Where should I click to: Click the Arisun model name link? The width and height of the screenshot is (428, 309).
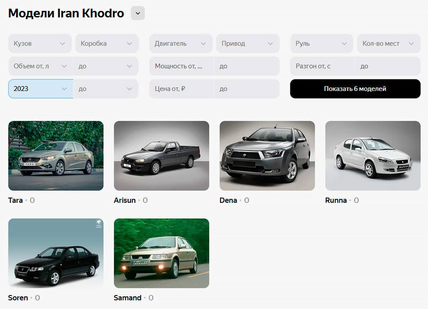click(x=125, y=200)
